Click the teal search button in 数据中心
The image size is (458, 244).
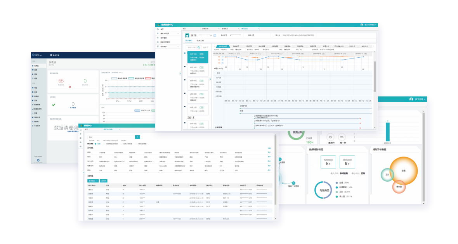click(x=137, y=137)
